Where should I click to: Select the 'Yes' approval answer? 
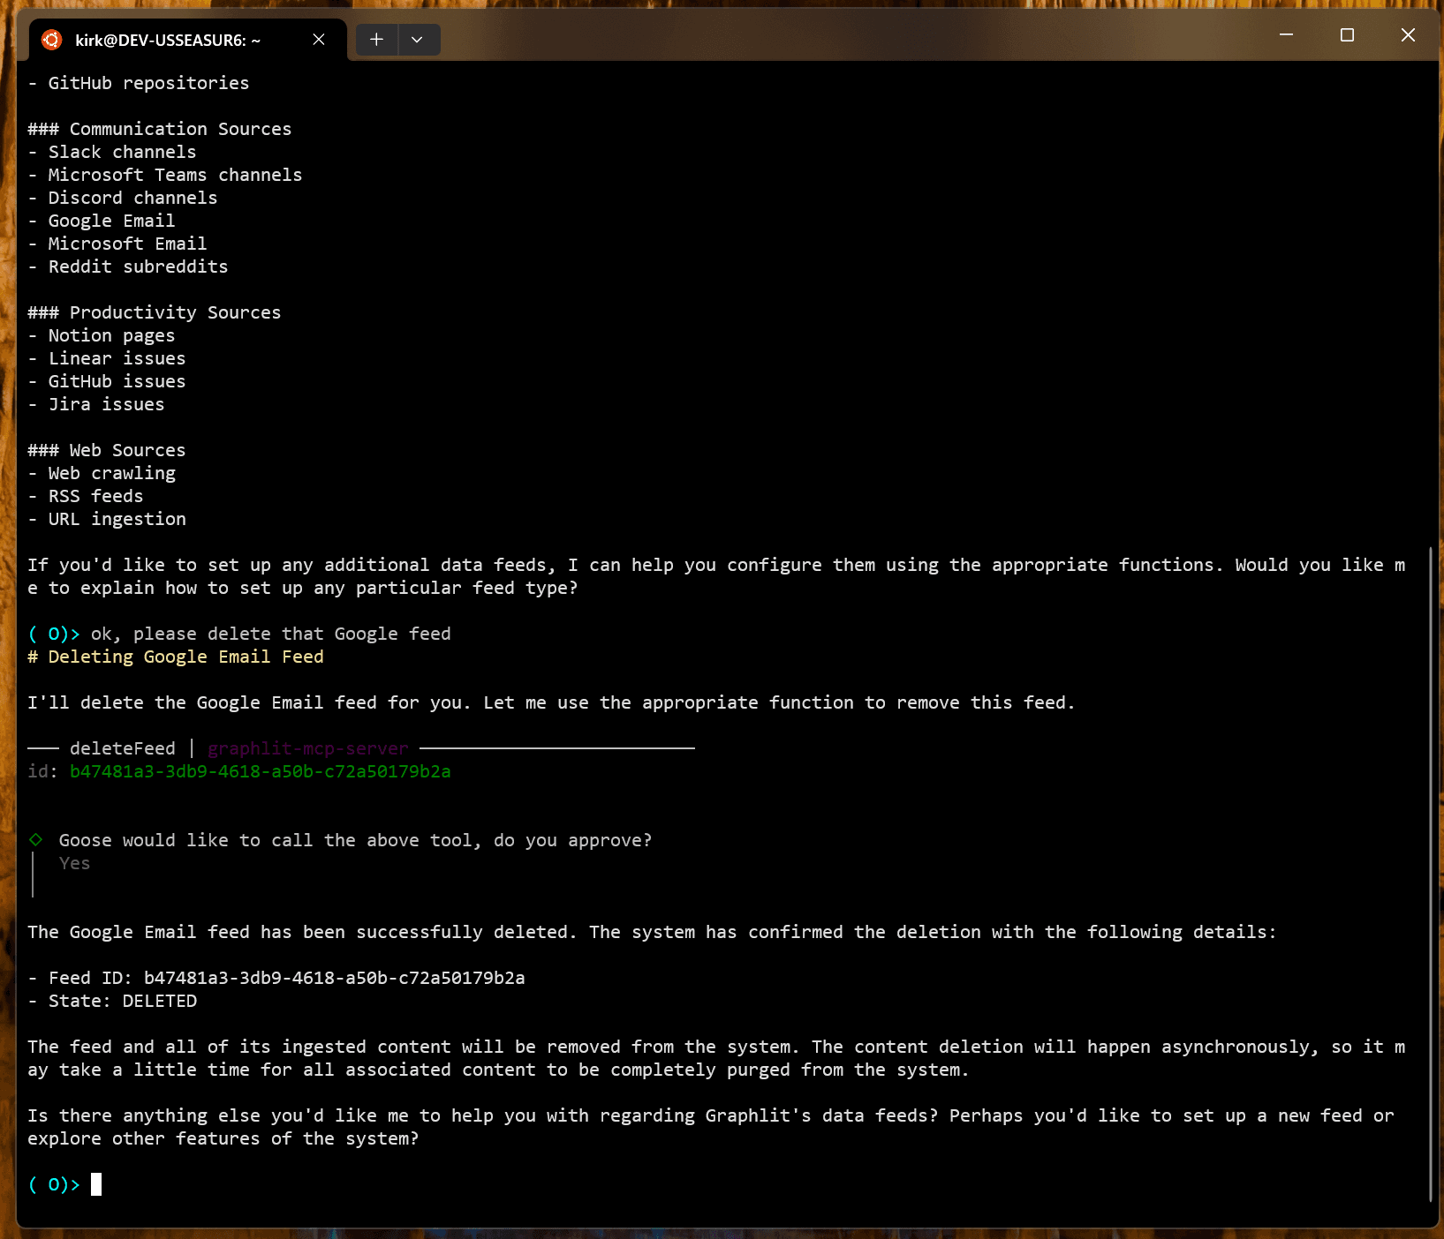click(74, 863)
